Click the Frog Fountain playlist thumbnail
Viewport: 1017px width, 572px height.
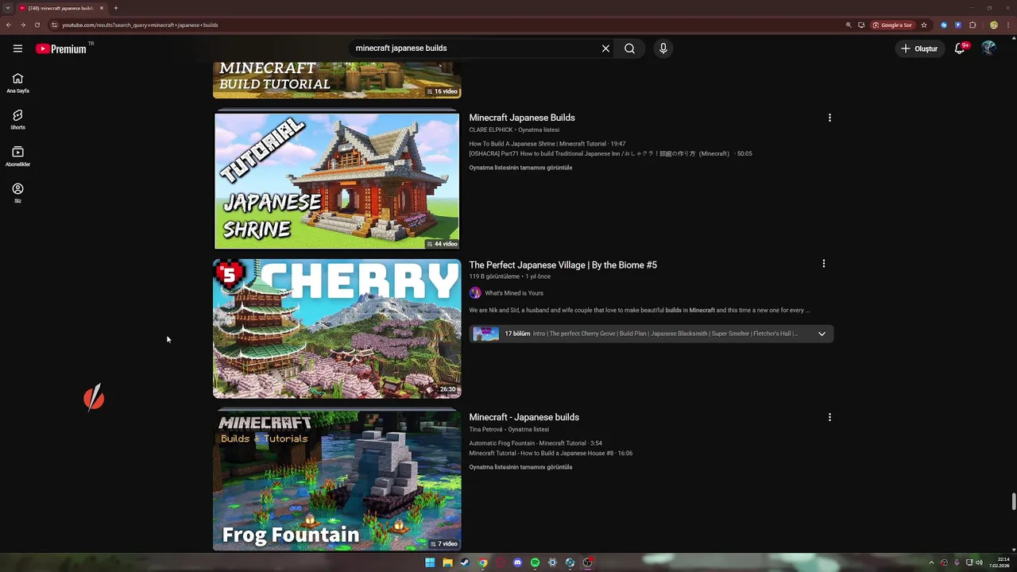click(337, 480)
